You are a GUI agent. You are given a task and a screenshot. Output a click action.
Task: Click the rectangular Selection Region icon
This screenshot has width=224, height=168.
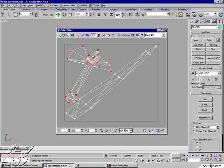click(x=16, y=15)
